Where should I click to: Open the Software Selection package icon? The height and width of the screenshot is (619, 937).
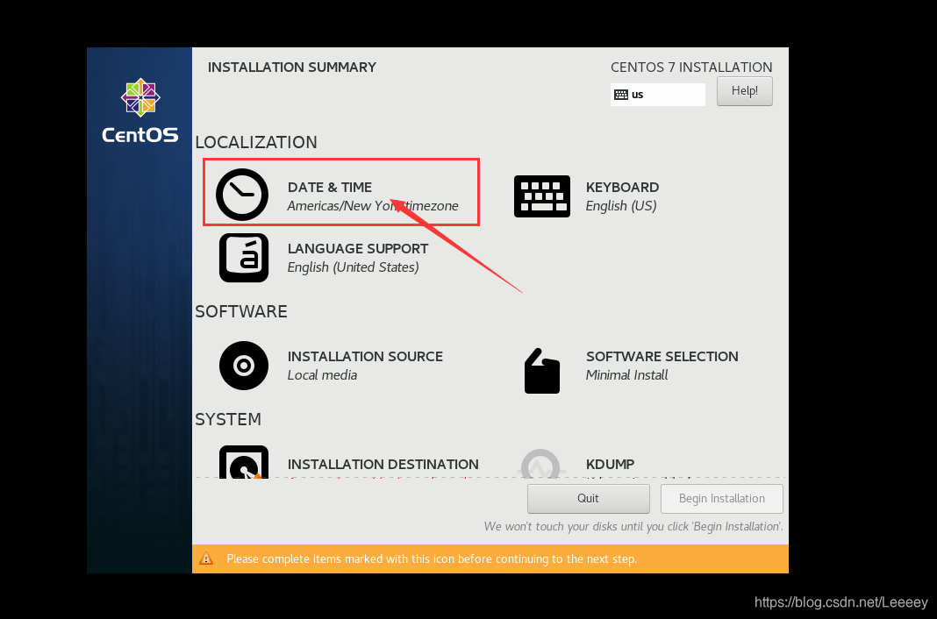[542, 371]
